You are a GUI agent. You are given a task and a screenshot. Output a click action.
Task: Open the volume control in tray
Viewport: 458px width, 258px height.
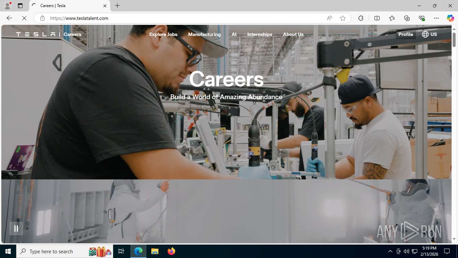pos(406,251)
